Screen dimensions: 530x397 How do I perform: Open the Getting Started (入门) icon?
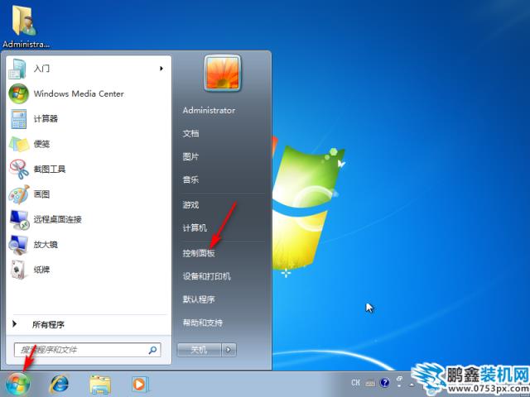coord(17,69)
